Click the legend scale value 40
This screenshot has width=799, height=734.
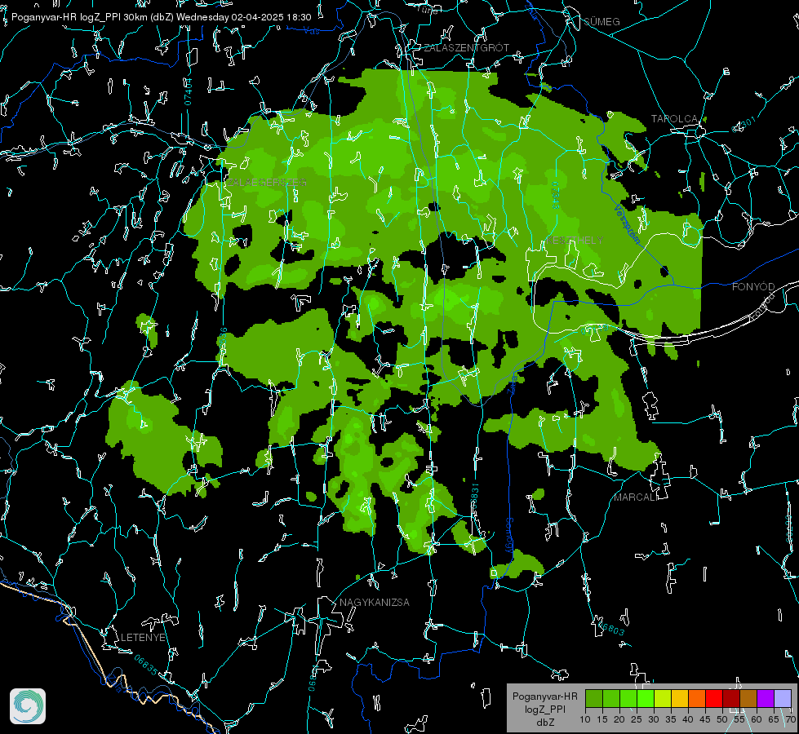[687, 719]
